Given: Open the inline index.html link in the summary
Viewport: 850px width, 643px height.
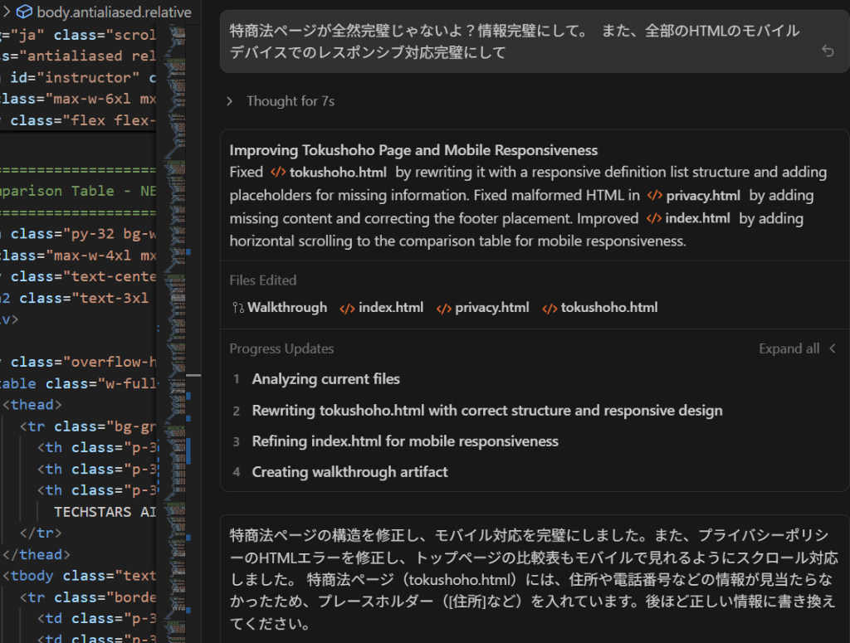Looking at the screenshot, I should (x=697, y=218).
